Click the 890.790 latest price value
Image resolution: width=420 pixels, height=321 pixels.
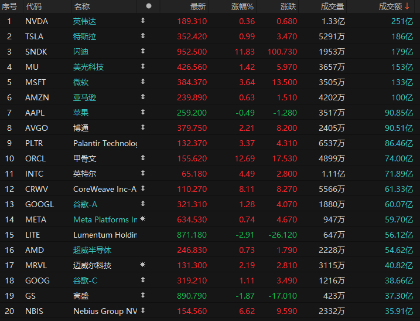192,296
